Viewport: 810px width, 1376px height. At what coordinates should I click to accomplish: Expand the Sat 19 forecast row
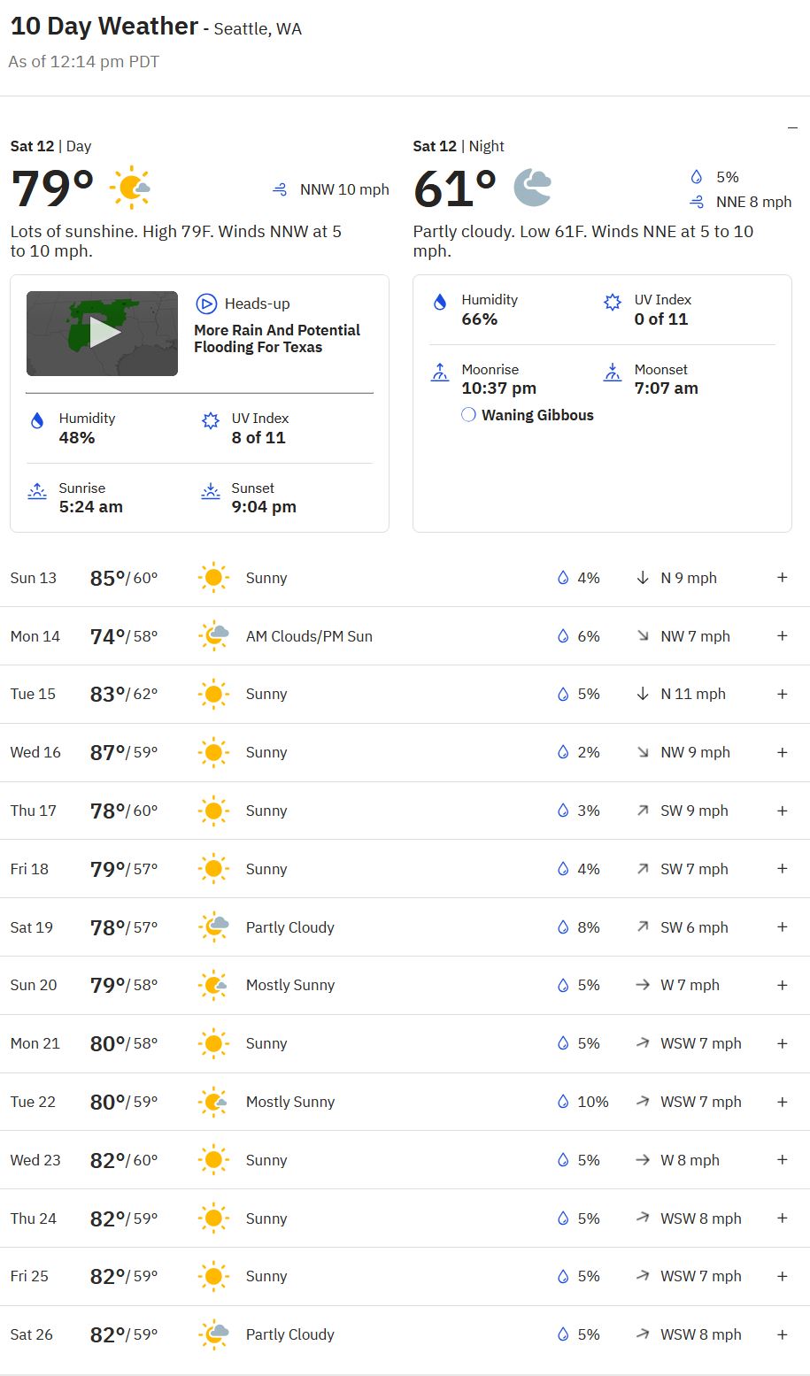(783, 927)
